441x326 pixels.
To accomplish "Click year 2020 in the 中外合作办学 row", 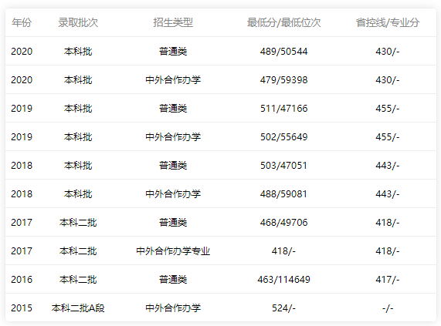I will [x=22, y=80].
